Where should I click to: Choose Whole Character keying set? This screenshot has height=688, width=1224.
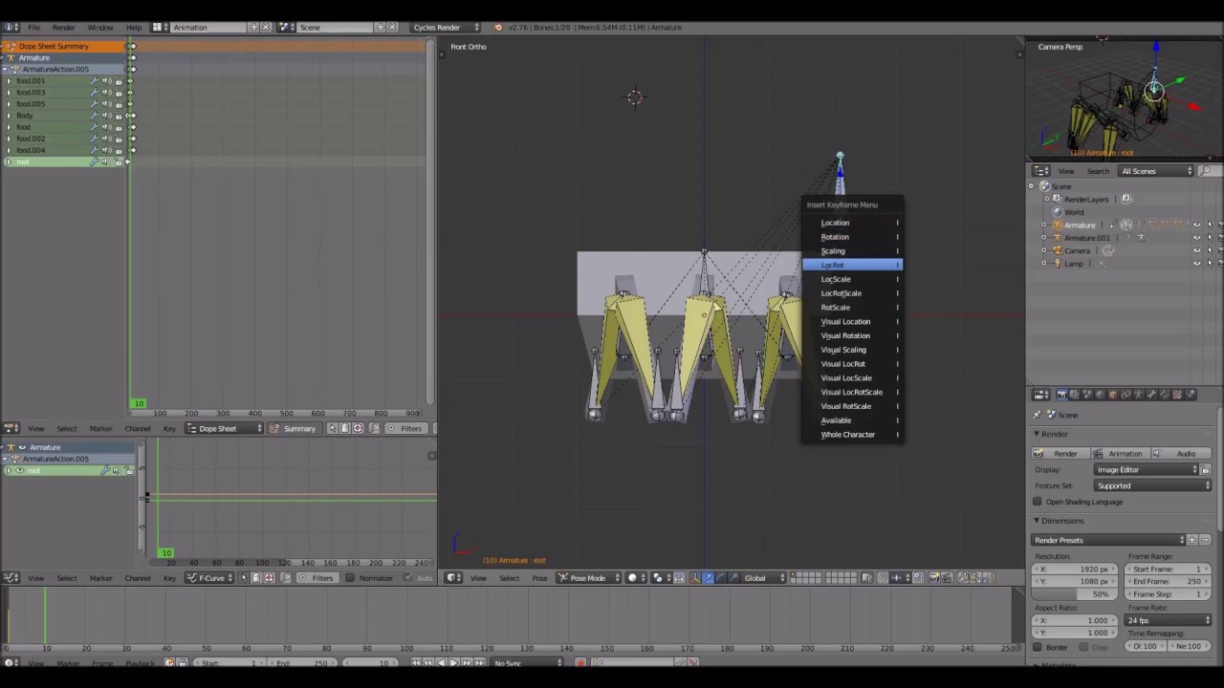click(851, 435)
